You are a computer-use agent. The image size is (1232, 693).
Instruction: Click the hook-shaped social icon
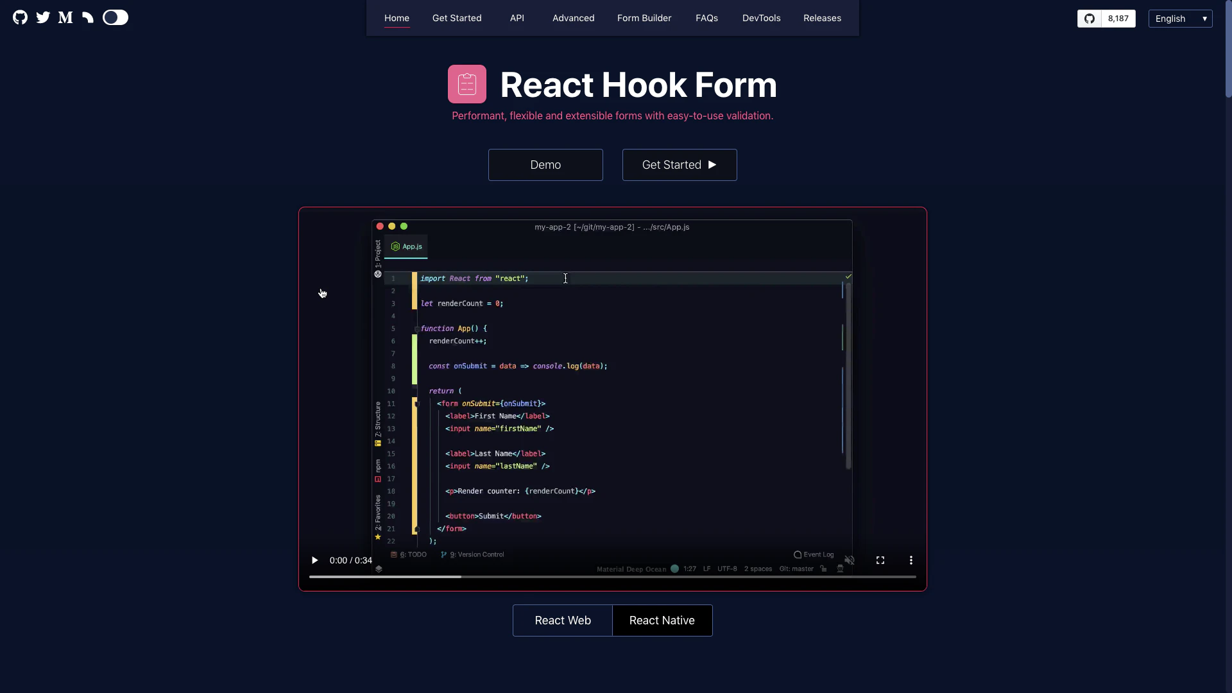coord(87,17)
